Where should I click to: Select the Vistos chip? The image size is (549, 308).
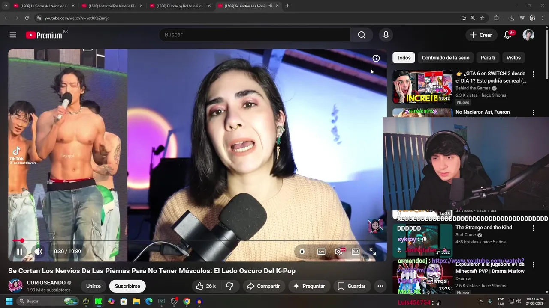(513, 58)
